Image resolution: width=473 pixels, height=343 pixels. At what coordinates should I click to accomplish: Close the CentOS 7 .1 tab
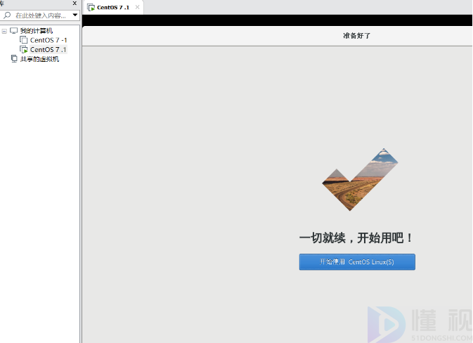point(137,7)
